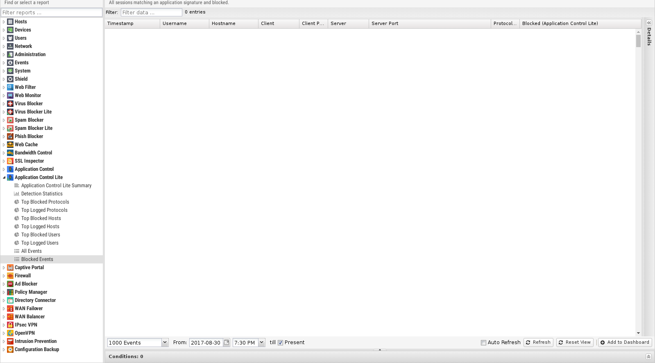Sort by the Username column header

point(184,23)
